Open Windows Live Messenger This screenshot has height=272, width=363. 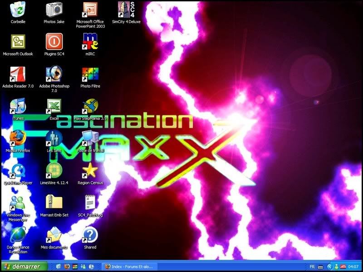pos(17,203)
